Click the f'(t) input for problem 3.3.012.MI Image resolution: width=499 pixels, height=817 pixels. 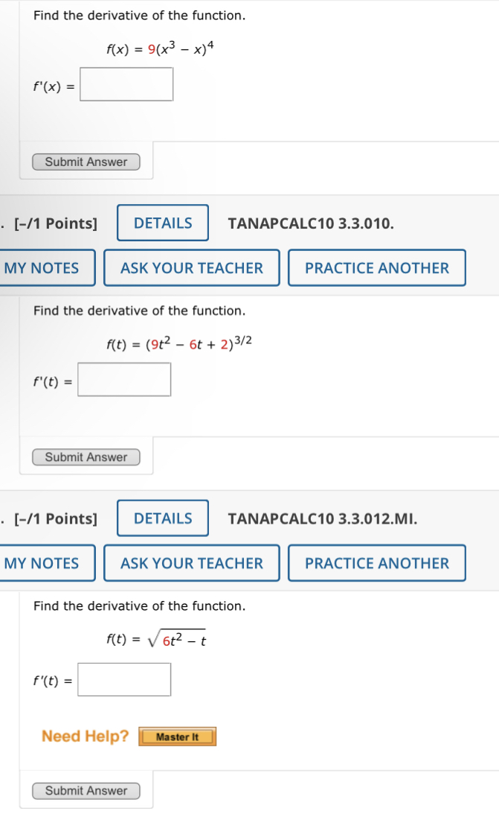click(x=124, y=678)
